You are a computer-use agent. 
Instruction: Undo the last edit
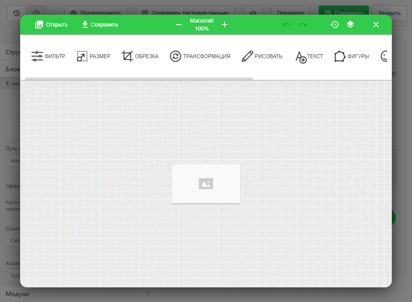click(x=287, y=25)
